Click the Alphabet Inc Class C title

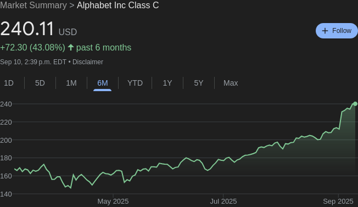pos(118,5)
